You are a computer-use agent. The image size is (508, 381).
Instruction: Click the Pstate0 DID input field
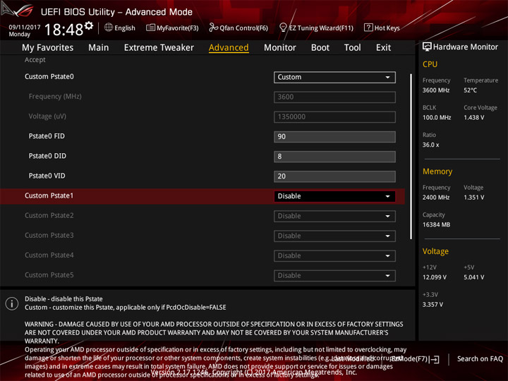334,157
